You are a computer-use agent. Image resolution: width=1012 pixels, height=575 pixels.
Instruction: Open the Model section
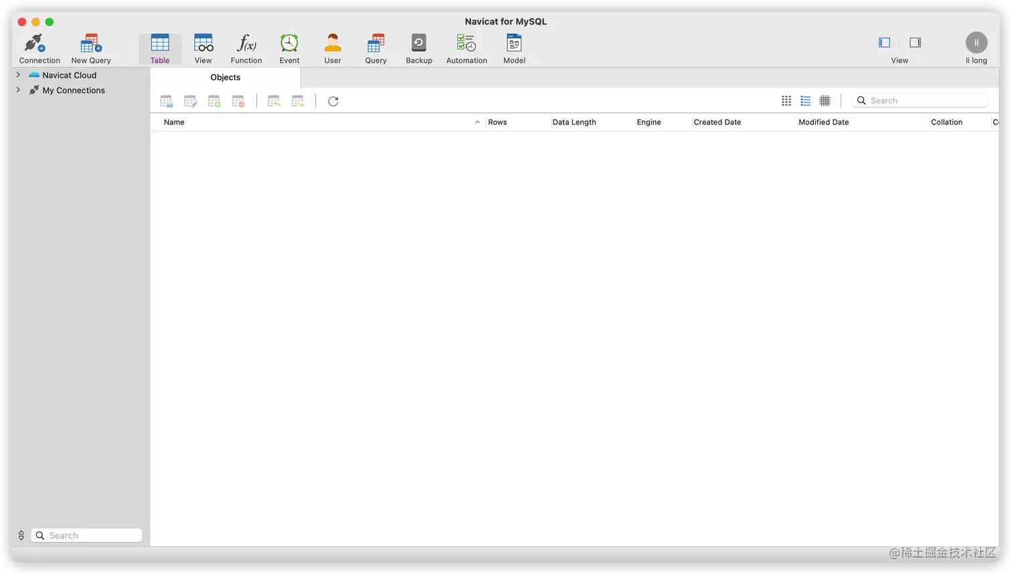[x=514, y=49]
